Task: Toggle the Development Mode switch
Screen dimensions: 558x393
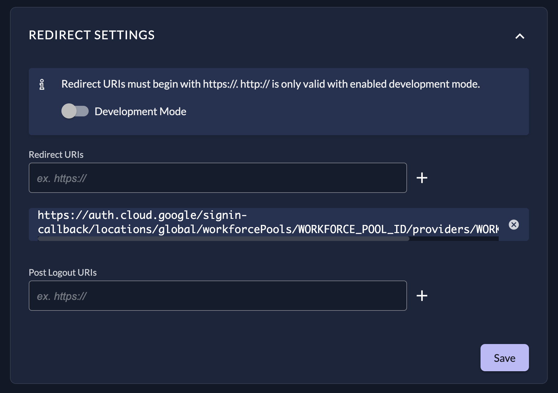Action: pyautogui.click(x=76, y=111)
